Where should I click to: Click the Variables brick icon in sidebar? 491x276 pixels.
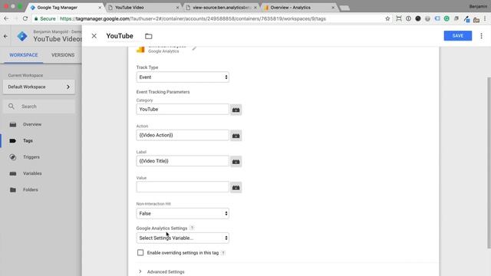tap(13, 173)
